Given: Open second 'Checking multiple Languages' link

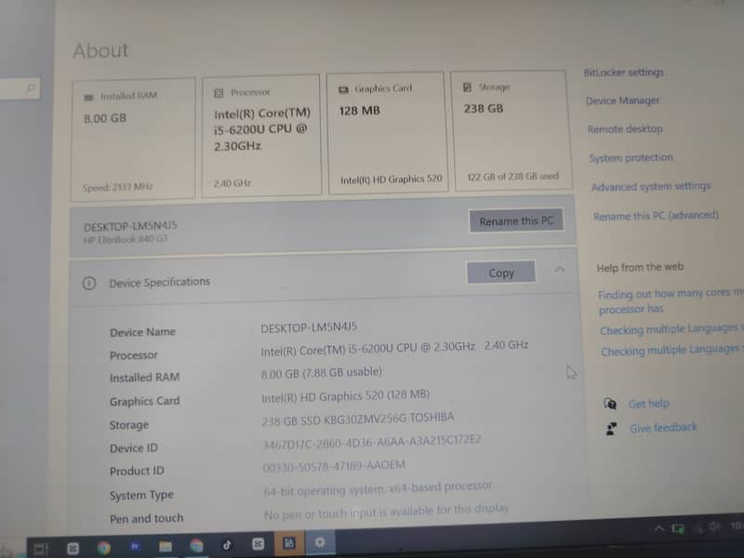Looking at the screenshot, I should (x=672, y=351).
